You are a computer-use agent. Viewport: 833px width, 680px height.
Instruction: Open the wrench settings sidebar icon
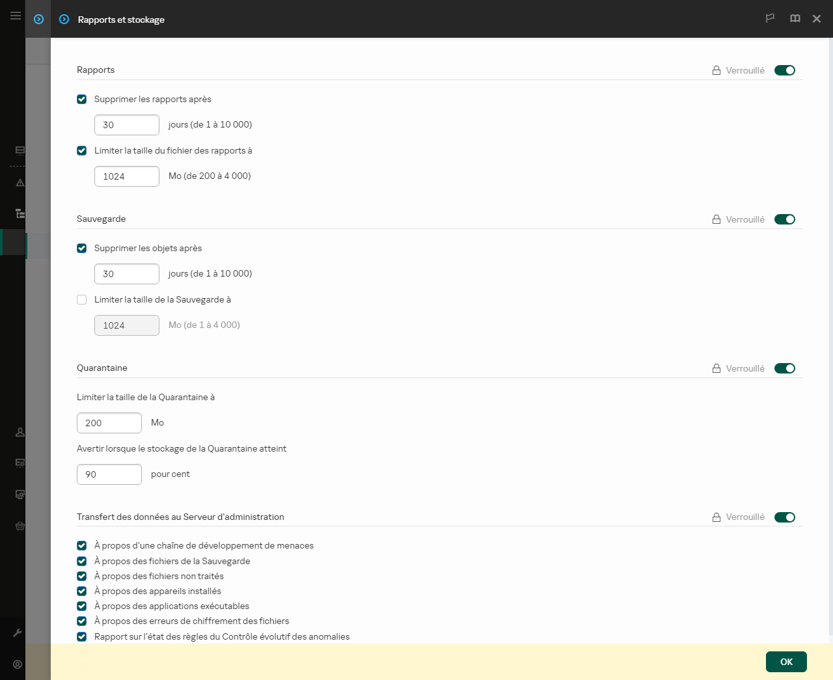tap(18, 632)
